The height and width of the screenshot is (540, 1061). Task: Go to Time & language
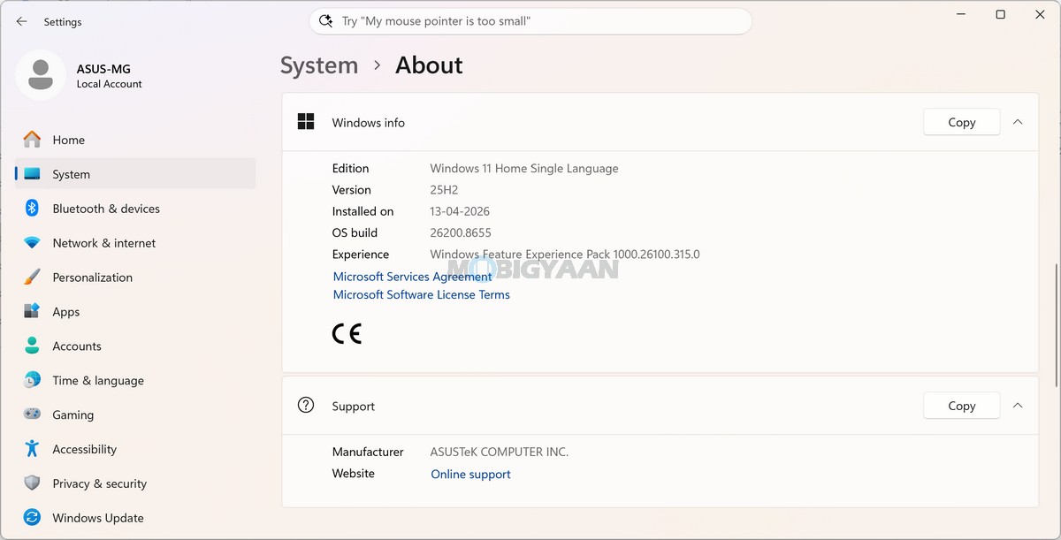pyautogui.click(x=135, y=380)
